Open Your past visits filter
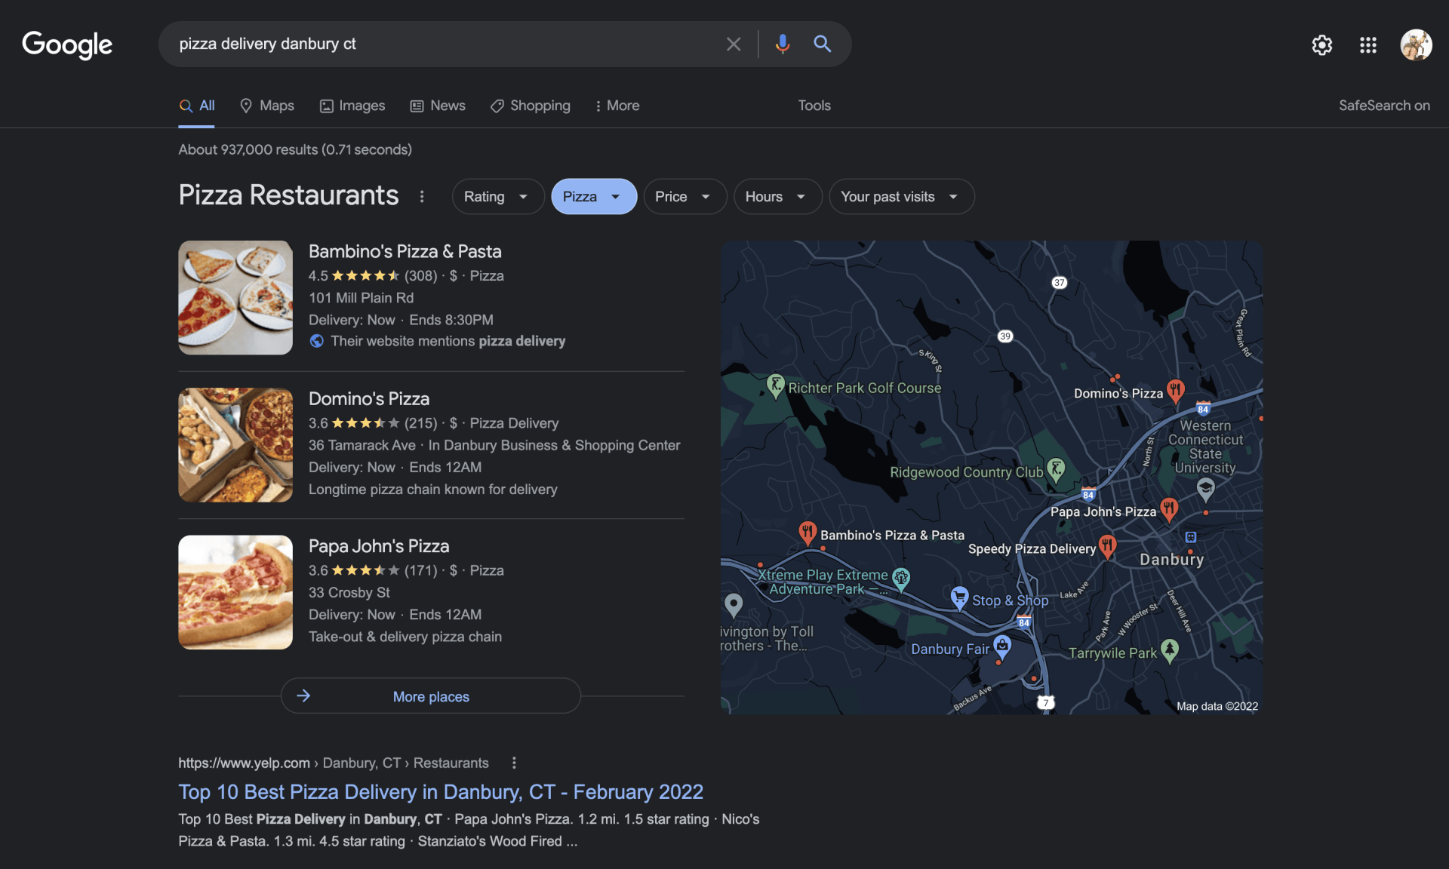1449x869 pixels. 900,196
